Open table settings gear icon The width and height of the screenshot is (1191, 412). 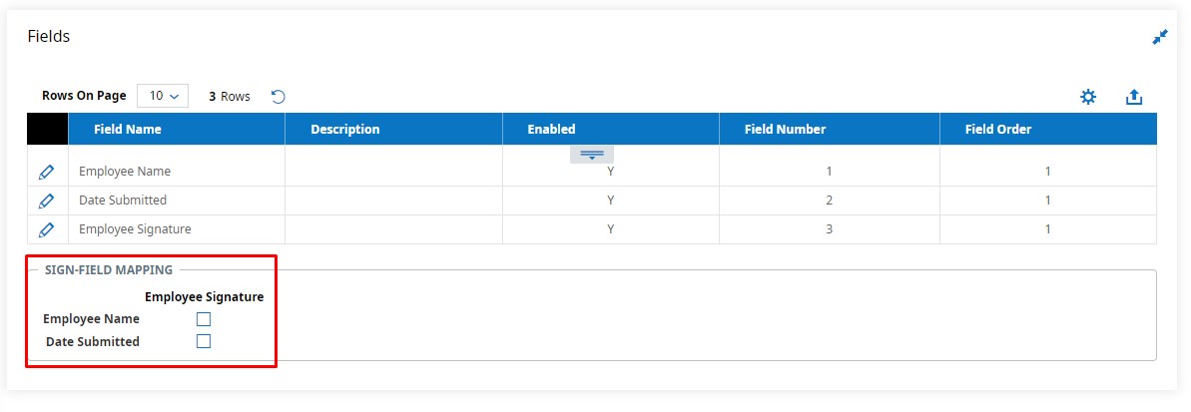click(x=1088, y=97)
